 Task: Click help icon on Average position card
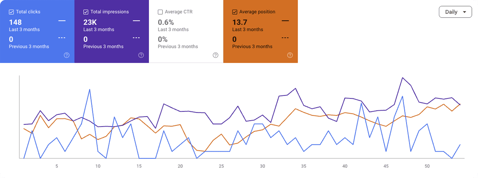(x=290, y=55)
